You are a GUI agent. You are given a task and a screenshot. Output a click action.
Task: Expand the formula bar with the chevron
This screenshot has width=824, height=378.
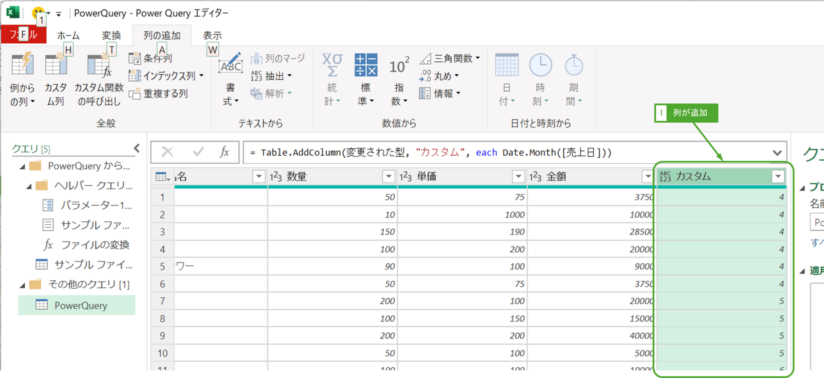pos(777,152)
